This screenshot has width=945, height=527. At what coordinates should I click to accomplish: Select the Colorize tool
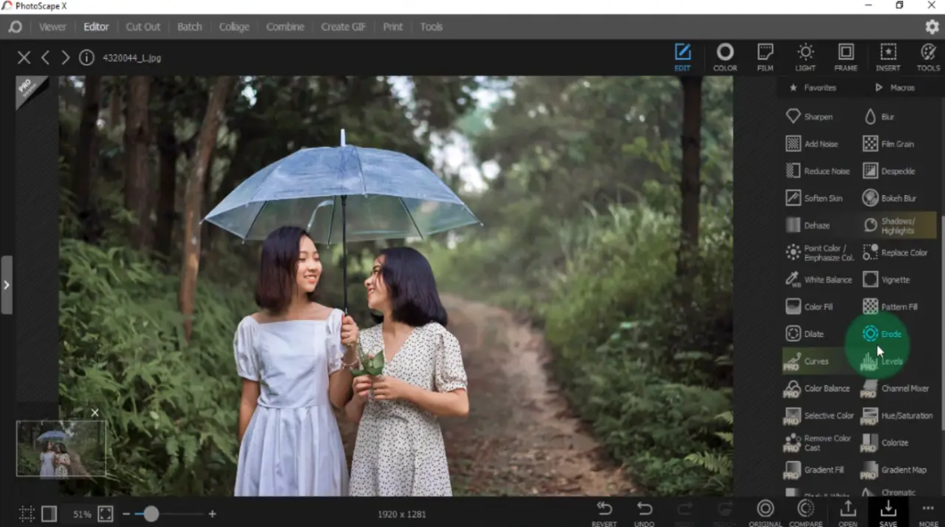[x=884, y=442]
